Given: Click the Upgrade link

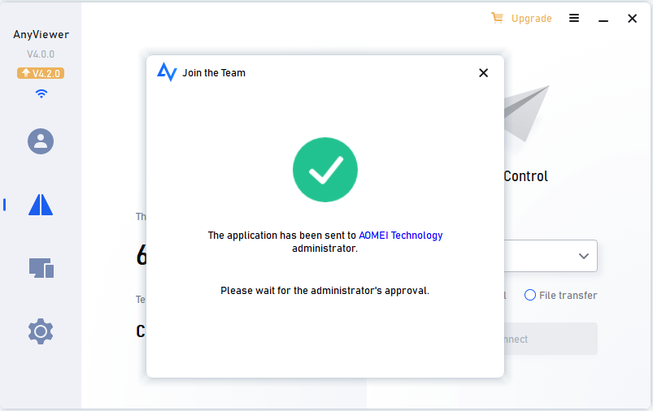Looking at the screenshot, I should [x=531, y=19].
